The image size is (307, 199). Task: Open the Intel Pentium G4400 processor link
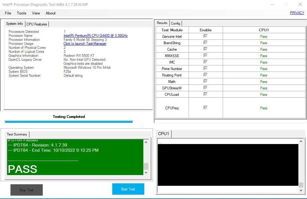pos(96,36)
